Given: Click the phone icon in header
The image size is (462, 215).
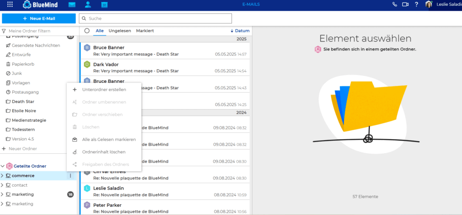Looking at the screenshot, I should [x=395, y=5].
